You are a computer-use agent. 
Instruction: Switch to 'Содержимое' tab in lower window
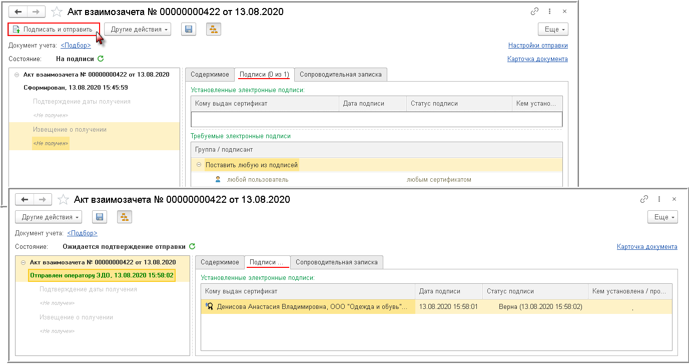pos(220,262)
